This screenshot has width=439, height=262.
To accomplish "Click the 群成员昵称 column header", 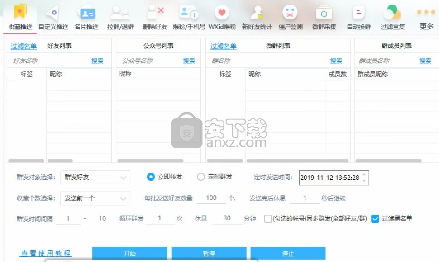I will (396, 74).
